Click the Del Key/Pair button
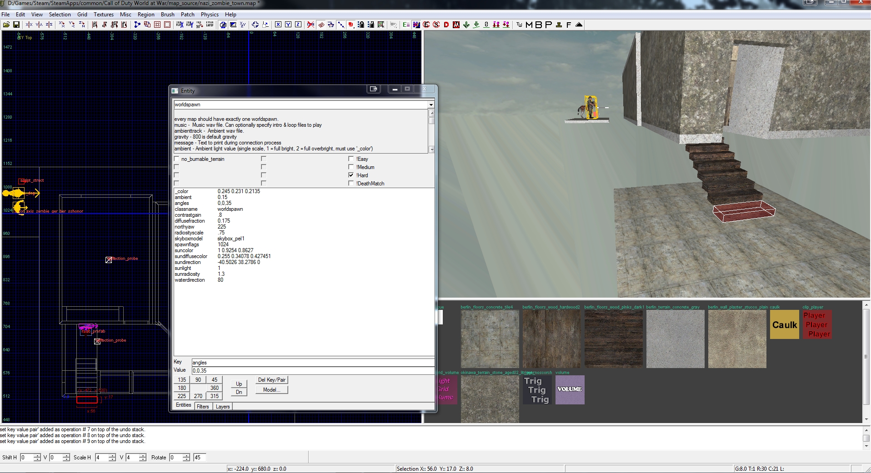Viewport: 871px width, 473px height. pos(272,380)
